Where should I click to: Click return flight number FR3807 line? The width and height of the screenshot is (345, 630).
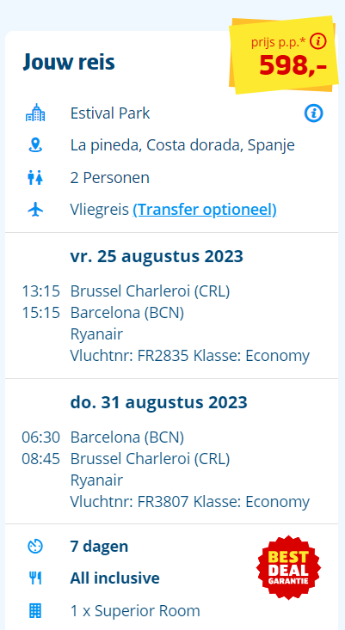click(190, 502)
